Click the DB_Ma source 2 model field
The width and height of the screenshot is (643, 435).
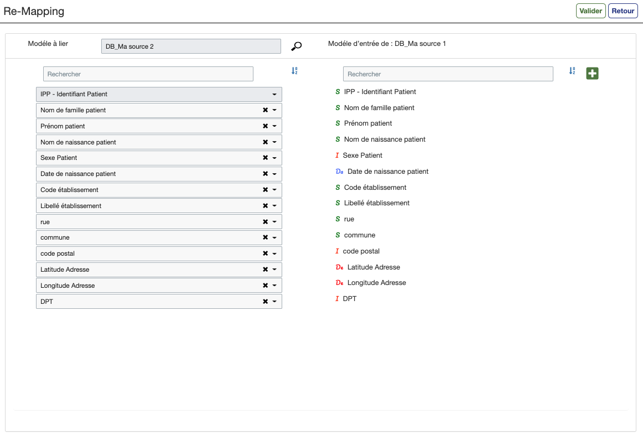191,46
